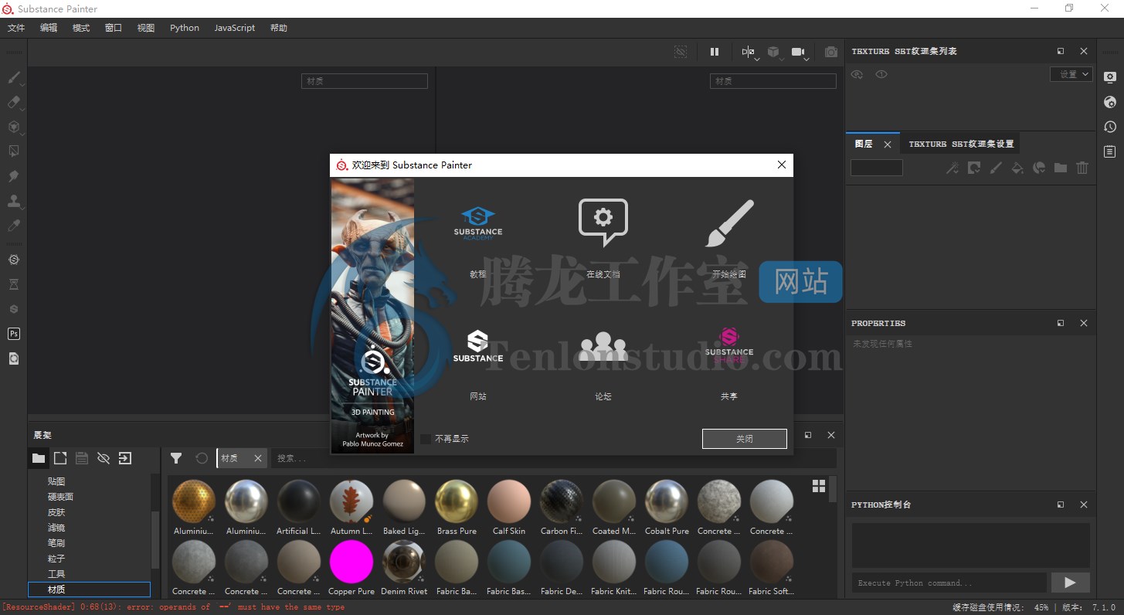Select the Eraser tool
The image size is (1124, 615).
click(14, 102)
